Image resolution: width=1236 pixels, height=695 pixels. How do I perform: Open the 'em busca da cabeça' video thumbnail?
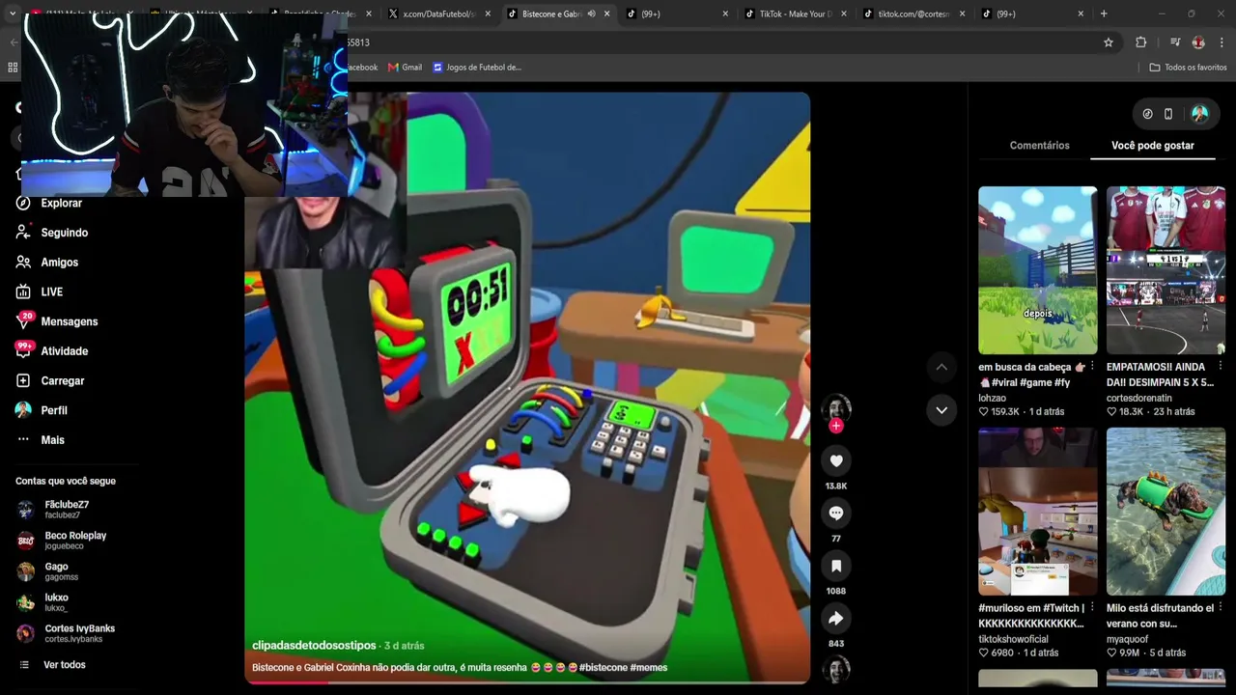click(1037, 270)
